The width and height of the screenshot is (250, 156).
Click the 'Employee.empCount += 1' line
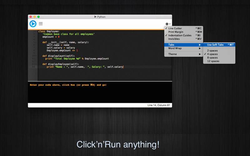[x=62, y=51]
